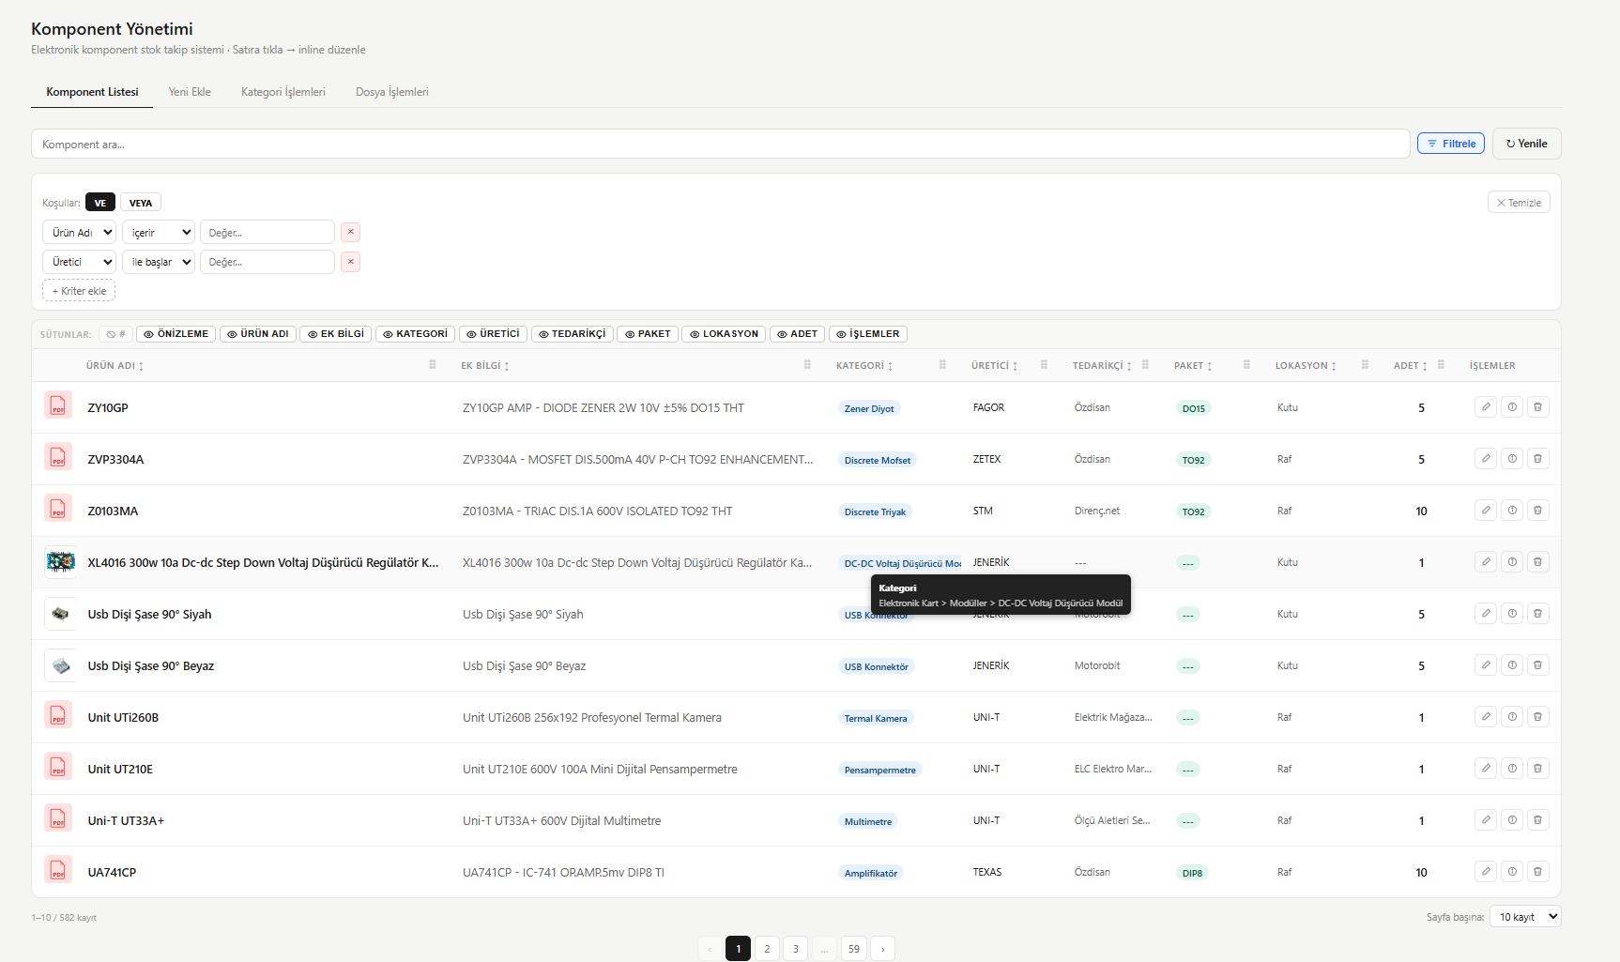The image size is (1620, 962).
Task: Click the edit pencil icon for ZY10GP
Action: coord(1485,407)
